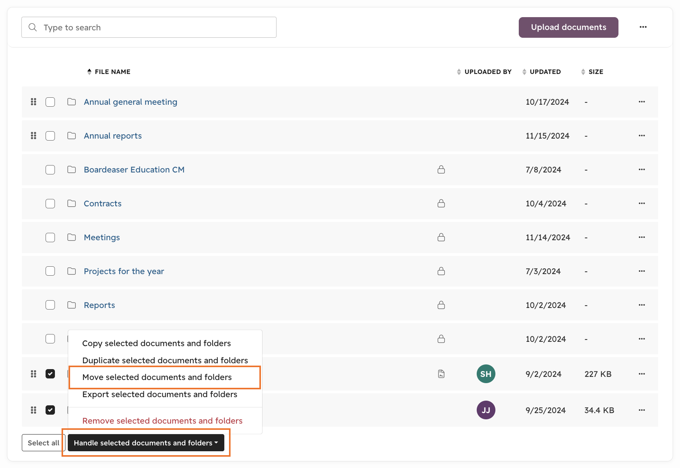The image size is (680, 468).
Task: Open the Meetings folder link
Action: [x=102, y=238]
